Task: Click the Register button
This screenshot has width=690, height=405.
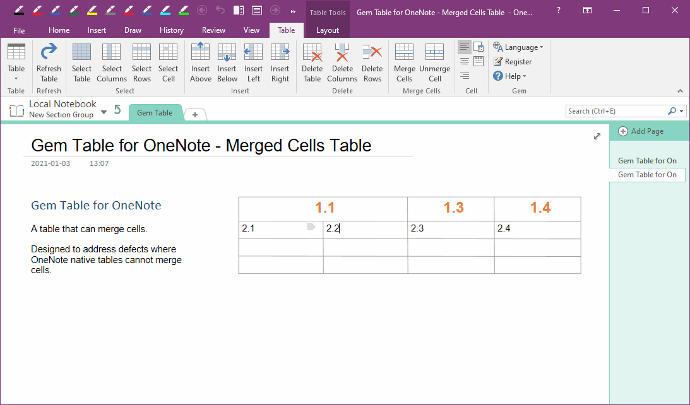Action: coord(513,62)
